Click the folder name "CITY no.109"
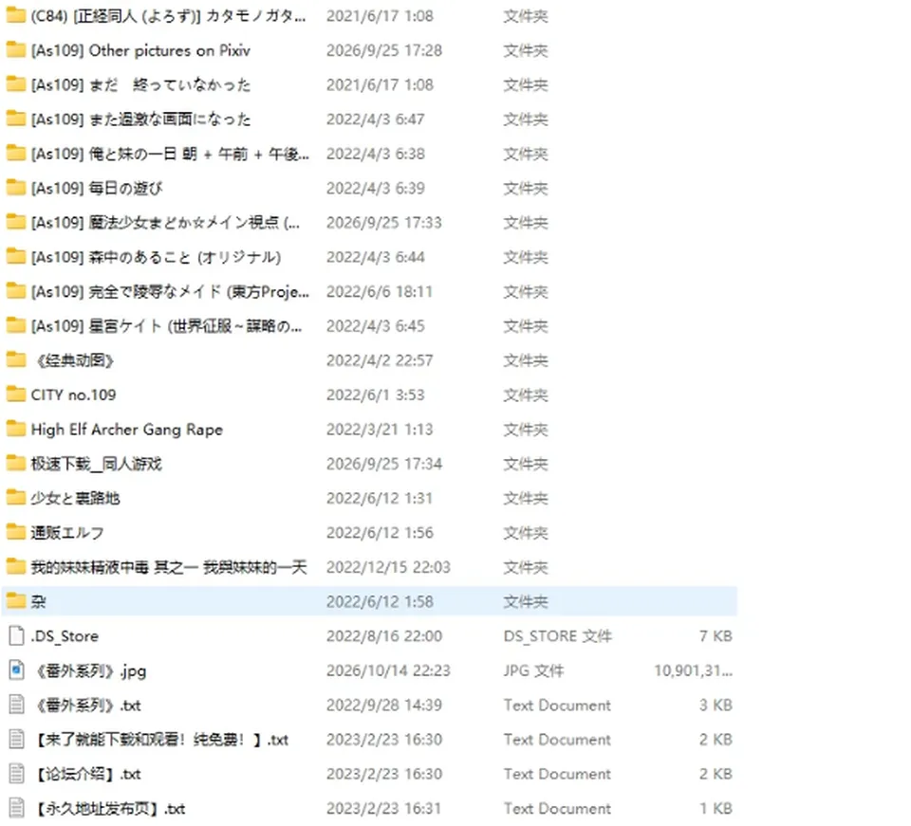This screenshot has height=826, width=911. [73, 395]
